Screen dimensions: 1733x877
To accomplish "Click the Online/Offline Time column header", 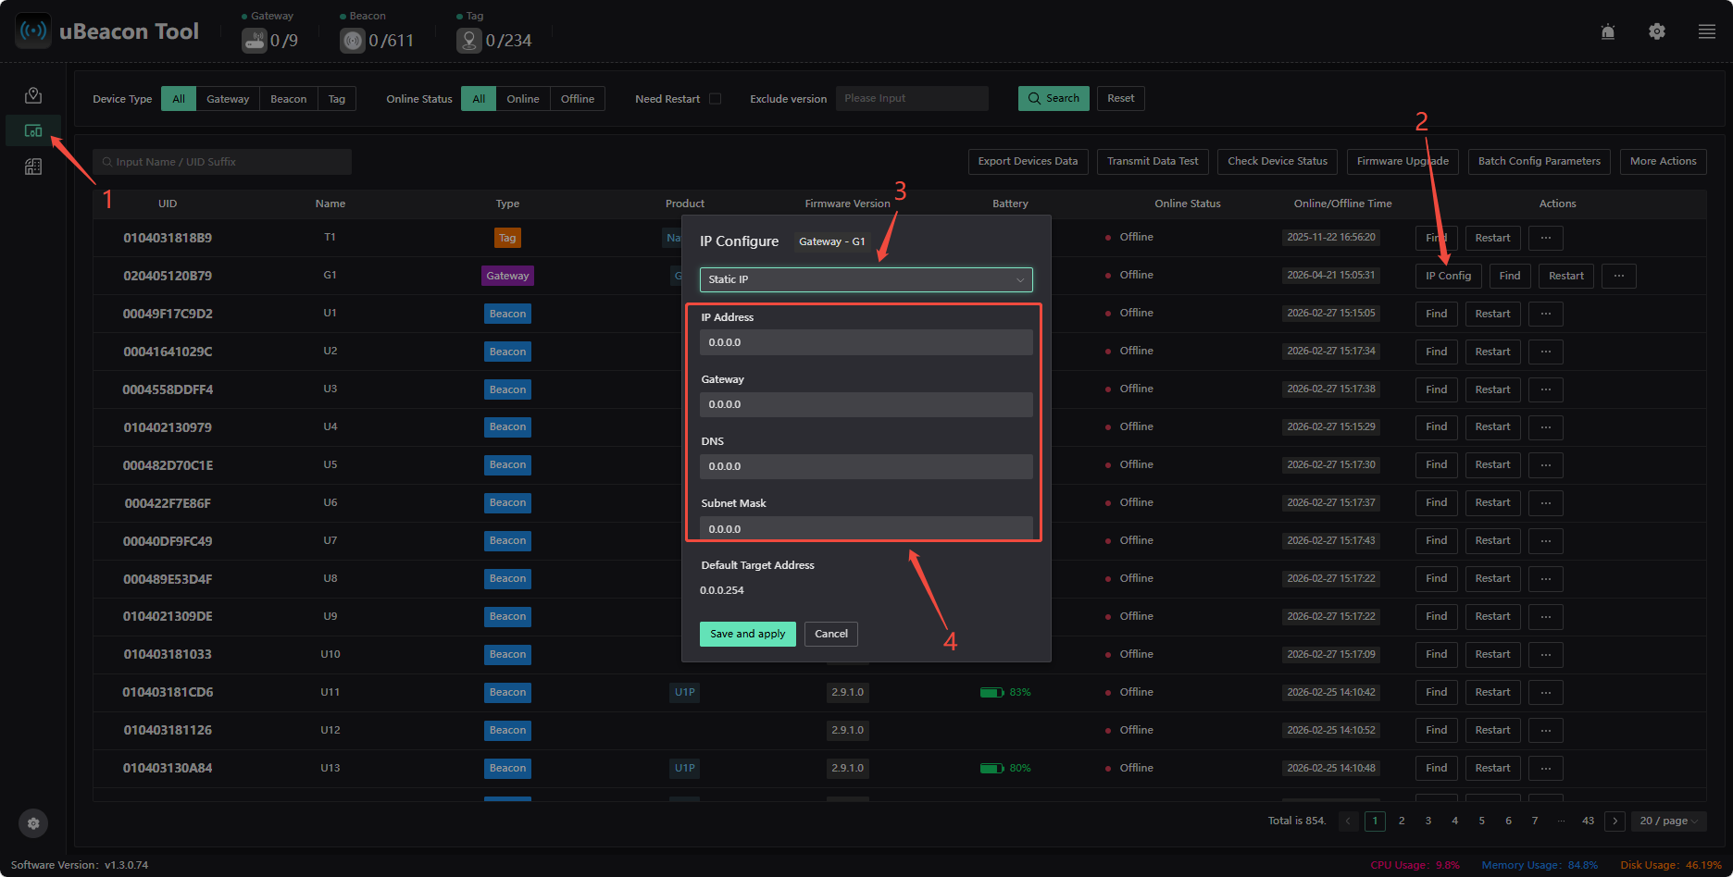I will (x=1342, y=204).
